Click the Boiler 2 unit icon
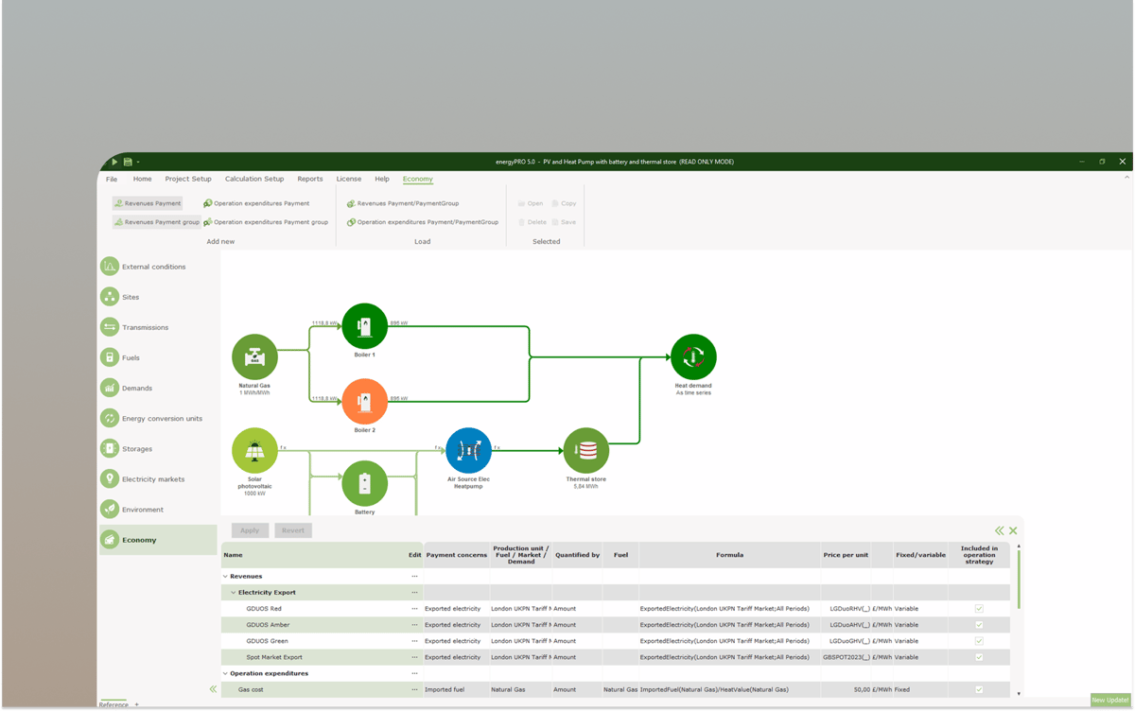The image size is (1135, 711). [365, 402]
